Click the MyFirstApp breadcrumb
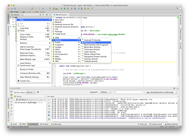 click(13, 12)
